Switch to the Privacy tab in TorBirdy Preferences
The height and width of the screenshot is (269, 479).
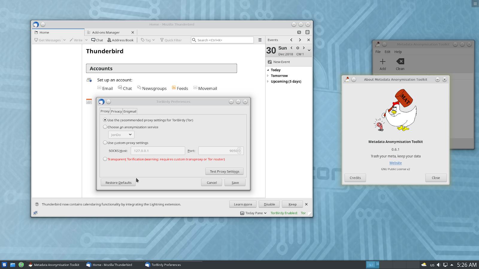[x=116, y=111]
